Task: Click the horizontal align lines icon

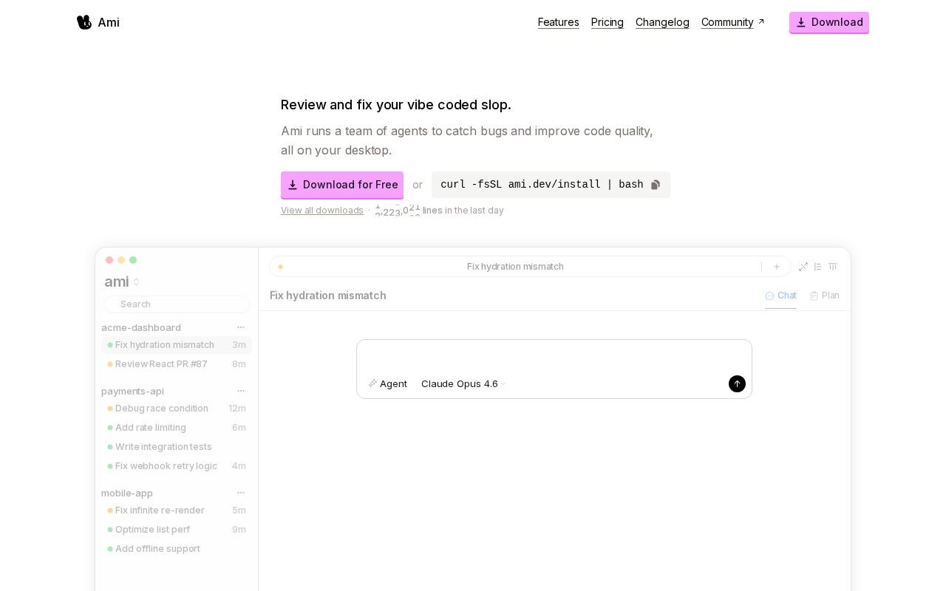Action: coord(833,267)
